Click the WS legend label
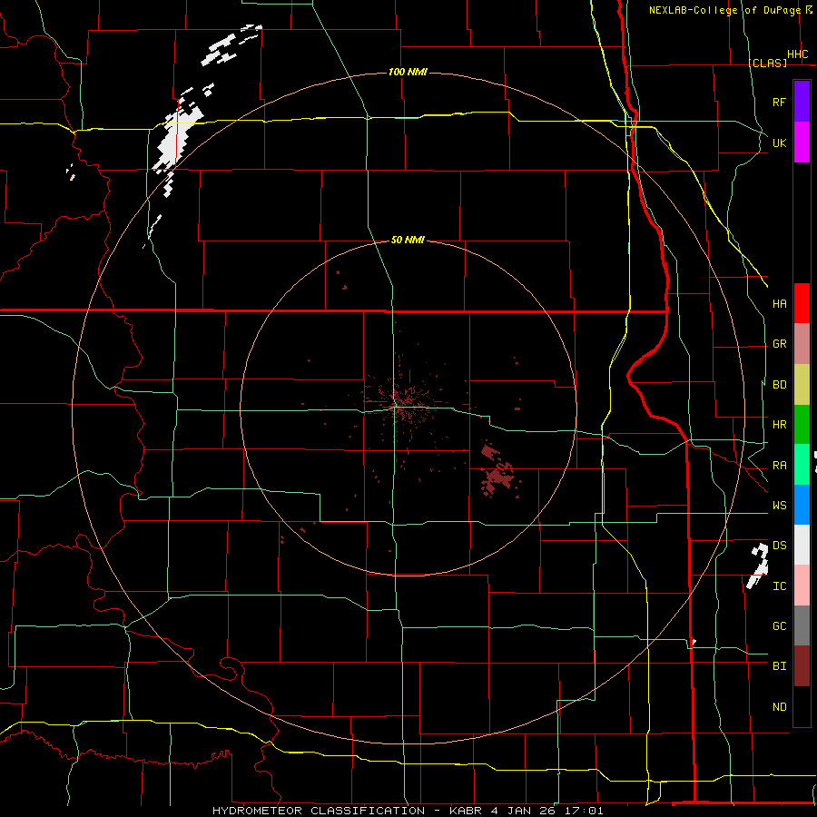This screenshot has width=817, height=817. click(779, 505)
